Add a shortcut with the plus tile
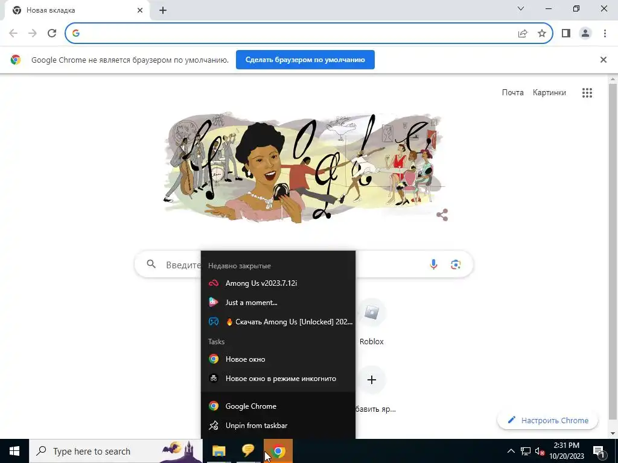Screen dimensions: 618x463 tap(372, 380)
